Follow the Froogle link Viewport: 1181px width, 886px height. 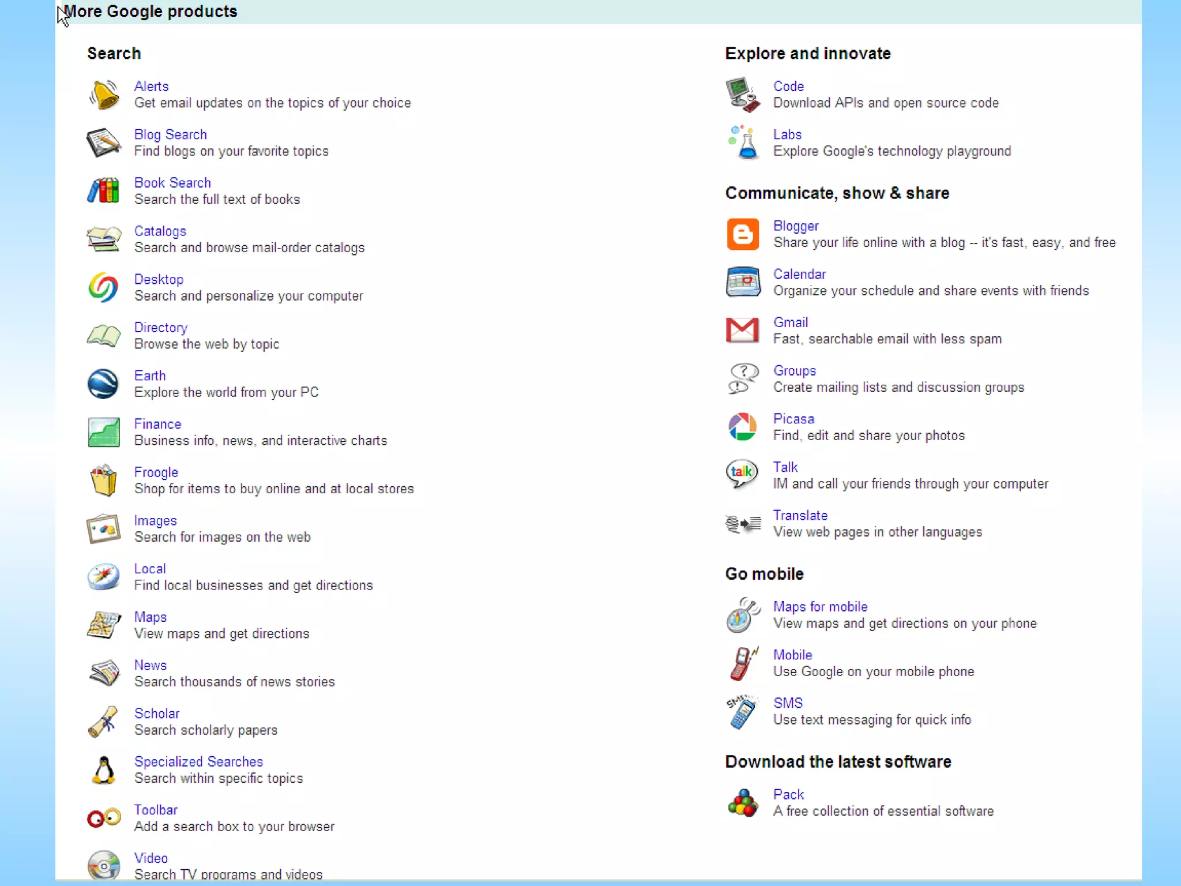coord(156,472)
